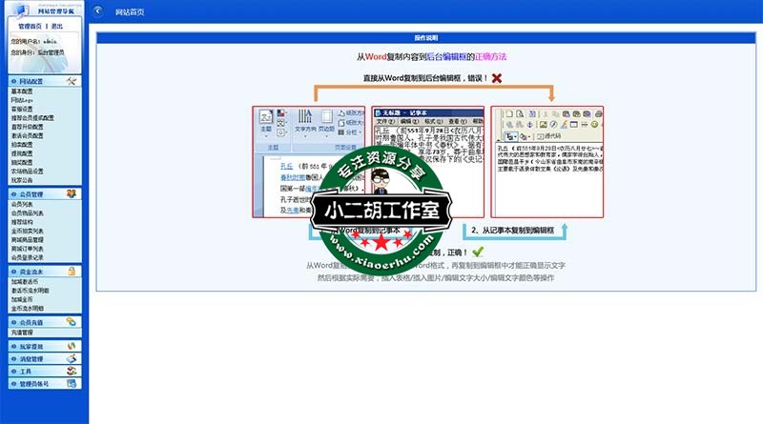Open 基本配置 in the sidebar
Image resolution: width=763 pixels, height=424 pixels.
(21, 91)
